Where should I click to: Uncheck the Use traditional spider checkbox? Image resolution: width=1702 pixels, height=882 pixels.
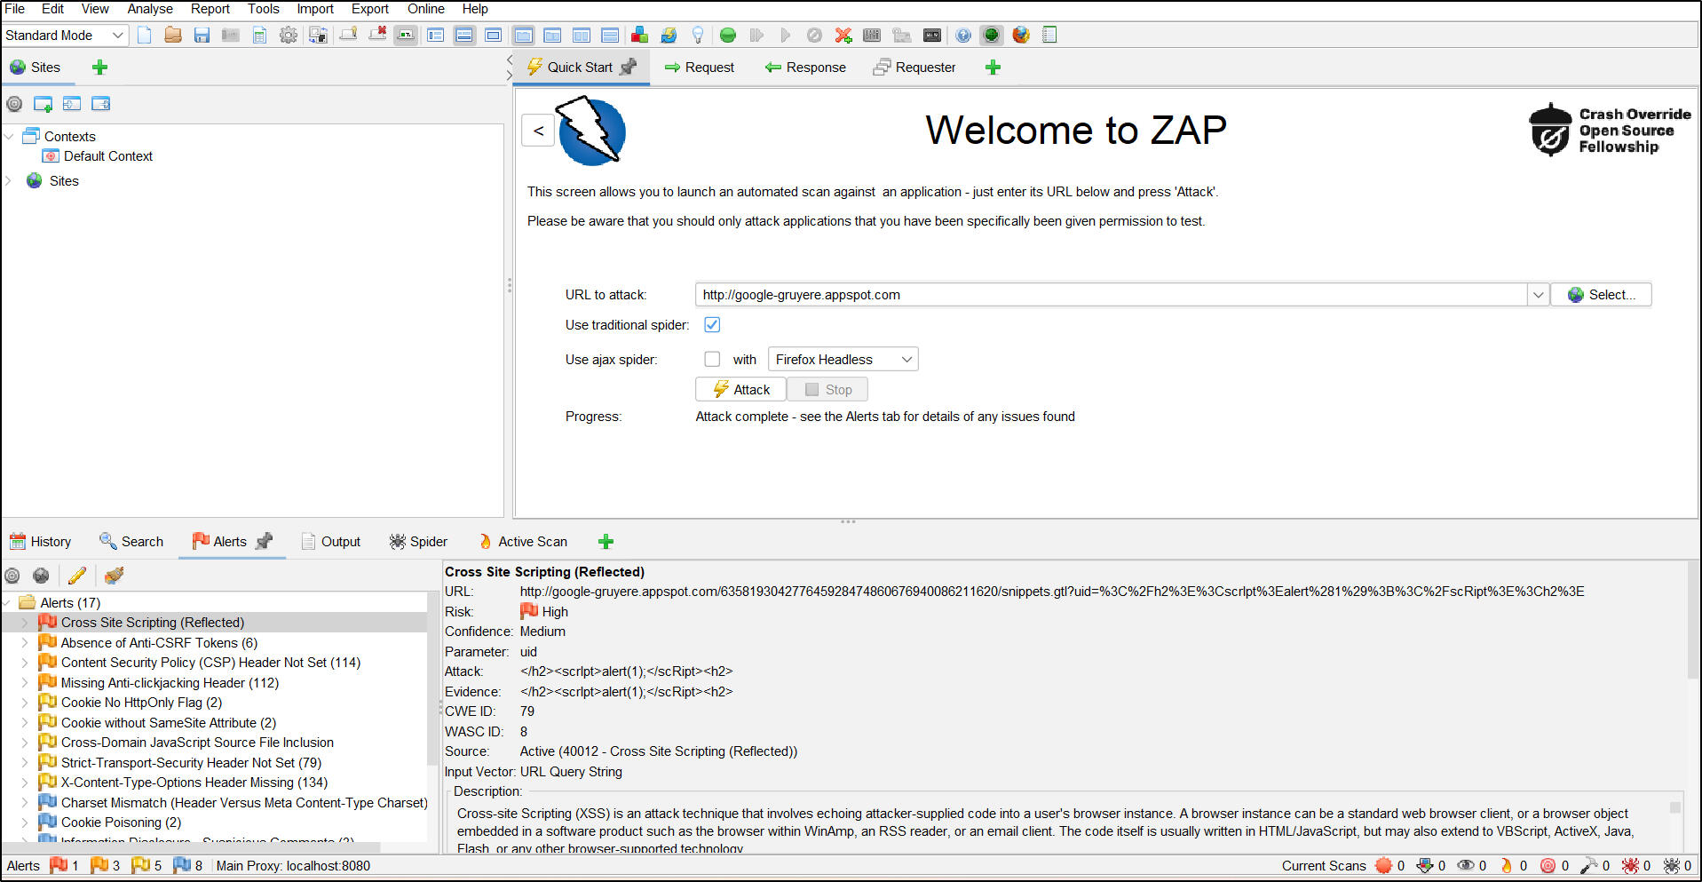click(712, 325)
